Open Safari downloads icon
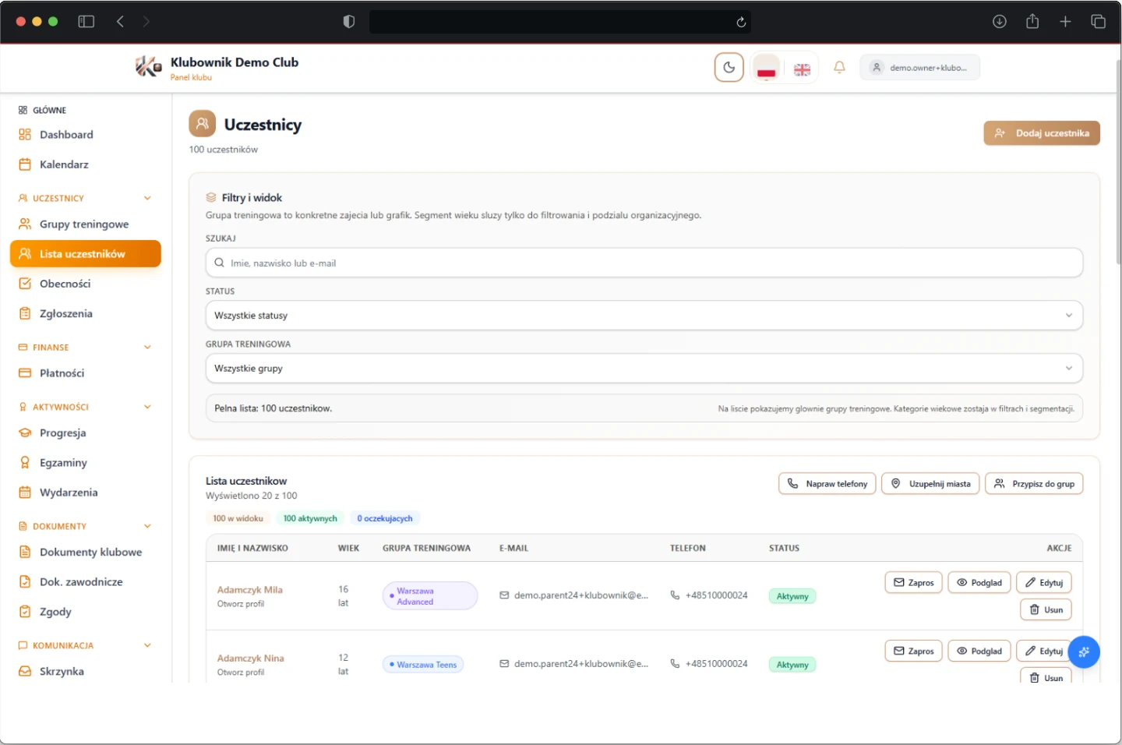 click(1000, 22)
